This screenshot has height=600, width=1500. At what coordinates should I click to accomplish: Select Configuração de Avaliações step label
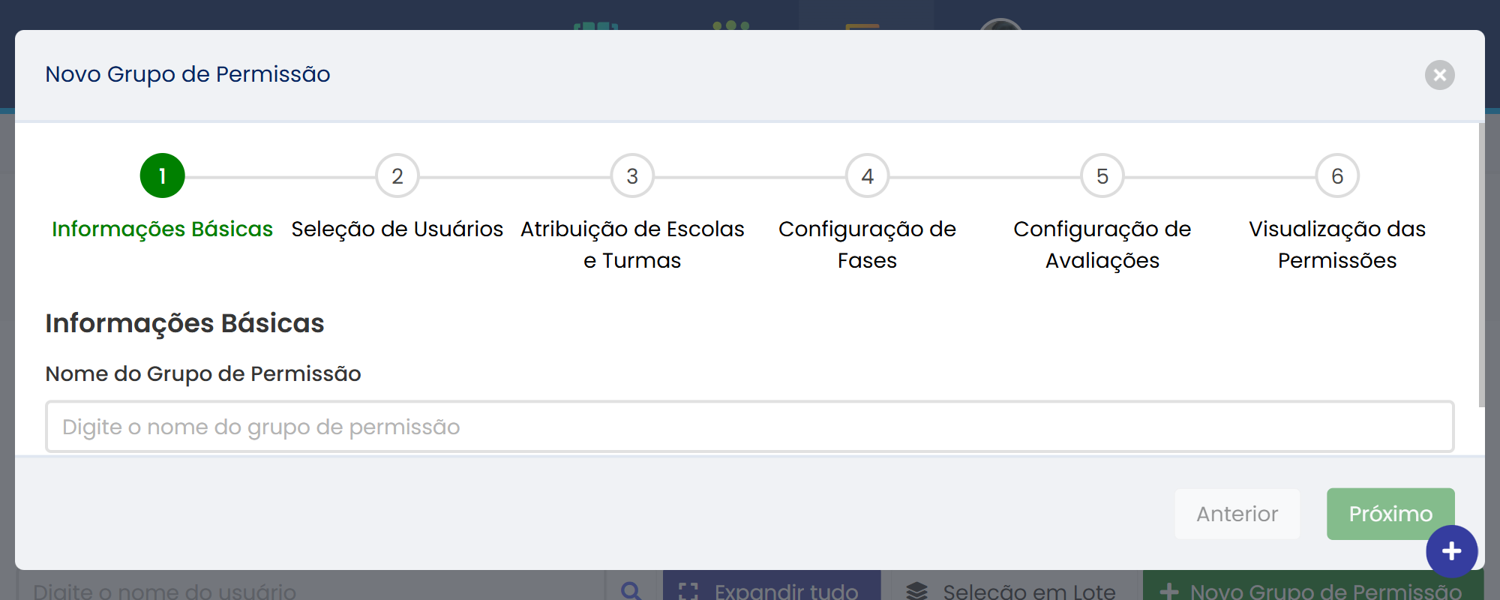[1102, 244]
